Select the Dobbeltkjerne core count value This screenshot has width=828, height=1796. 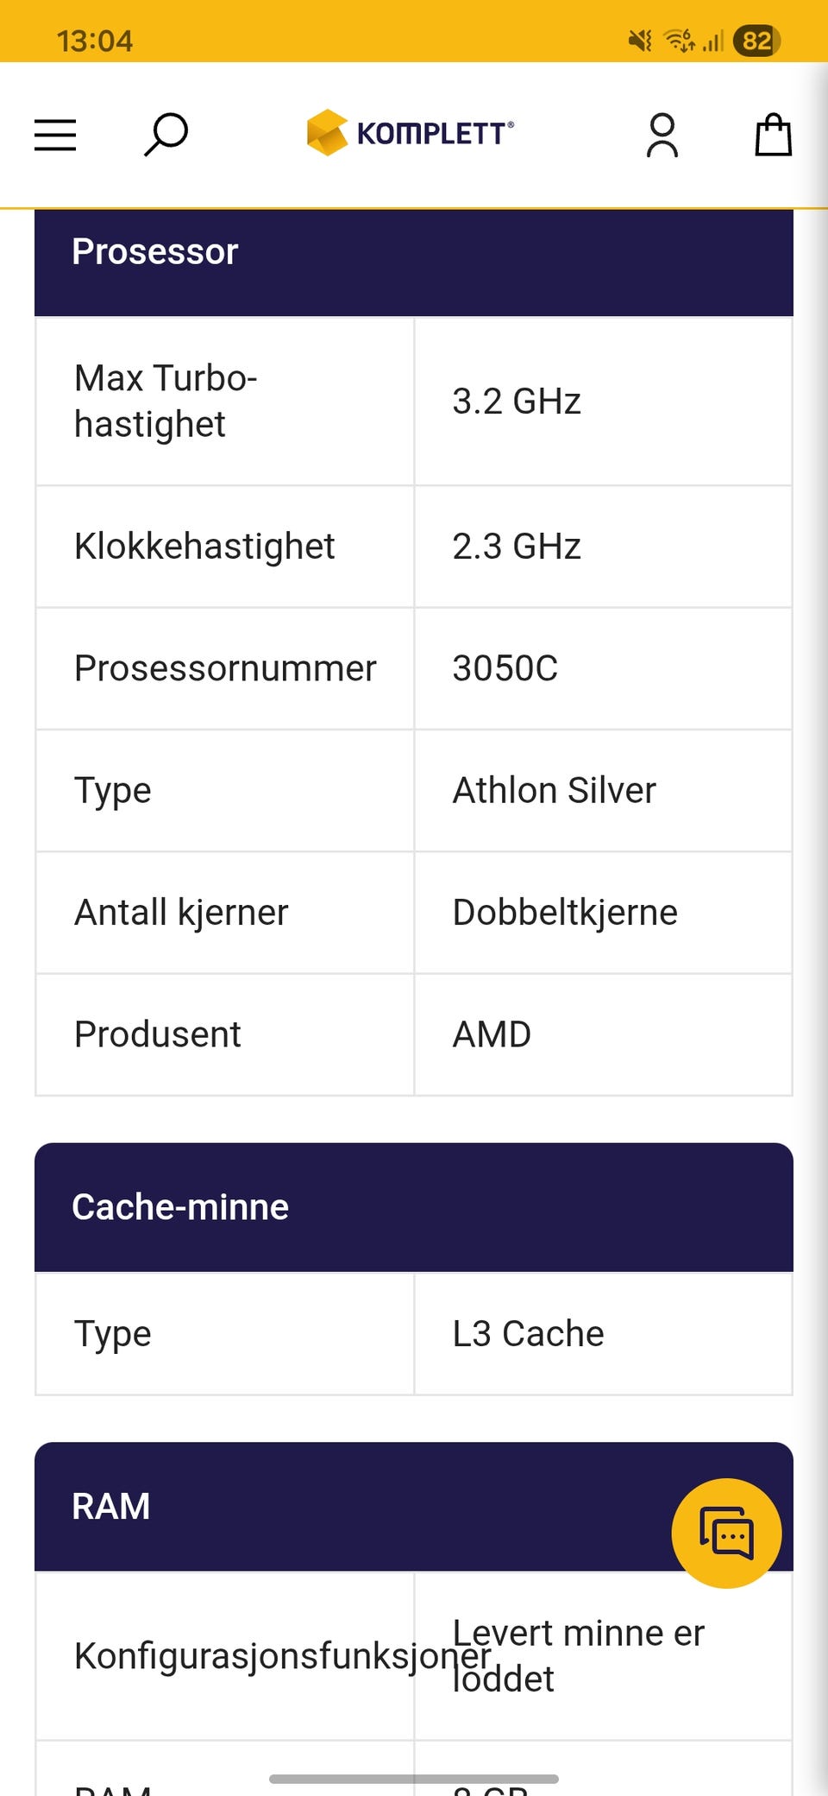click(565, 913)
